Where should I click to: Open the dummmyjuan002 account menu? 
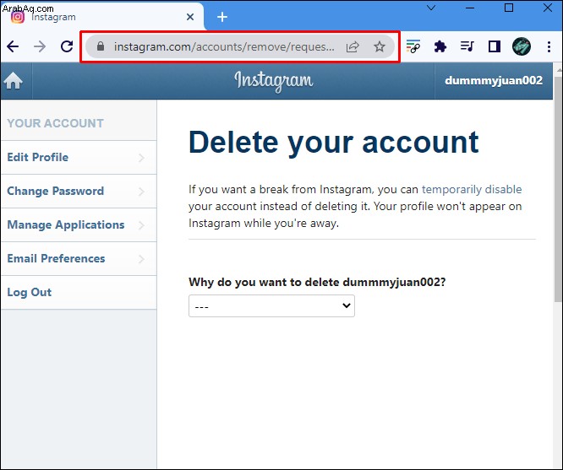tap(494, 80)
